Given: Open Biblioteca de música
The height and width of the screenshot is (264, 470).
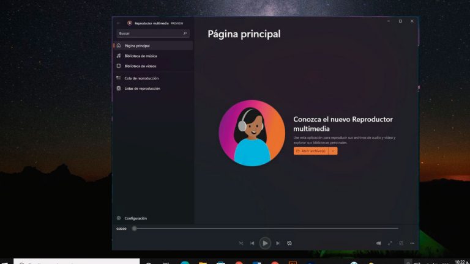Looking at the screenshot, I should pos(140,56).
